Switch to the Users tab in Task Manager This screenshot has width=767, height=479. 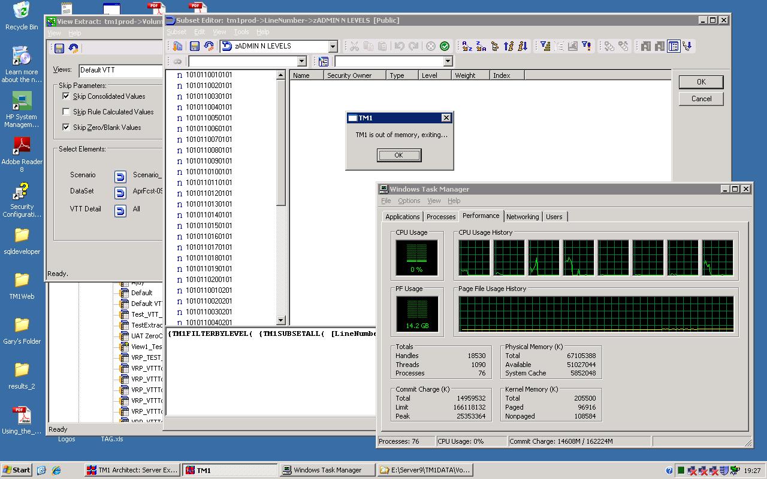tap(554, 217)
